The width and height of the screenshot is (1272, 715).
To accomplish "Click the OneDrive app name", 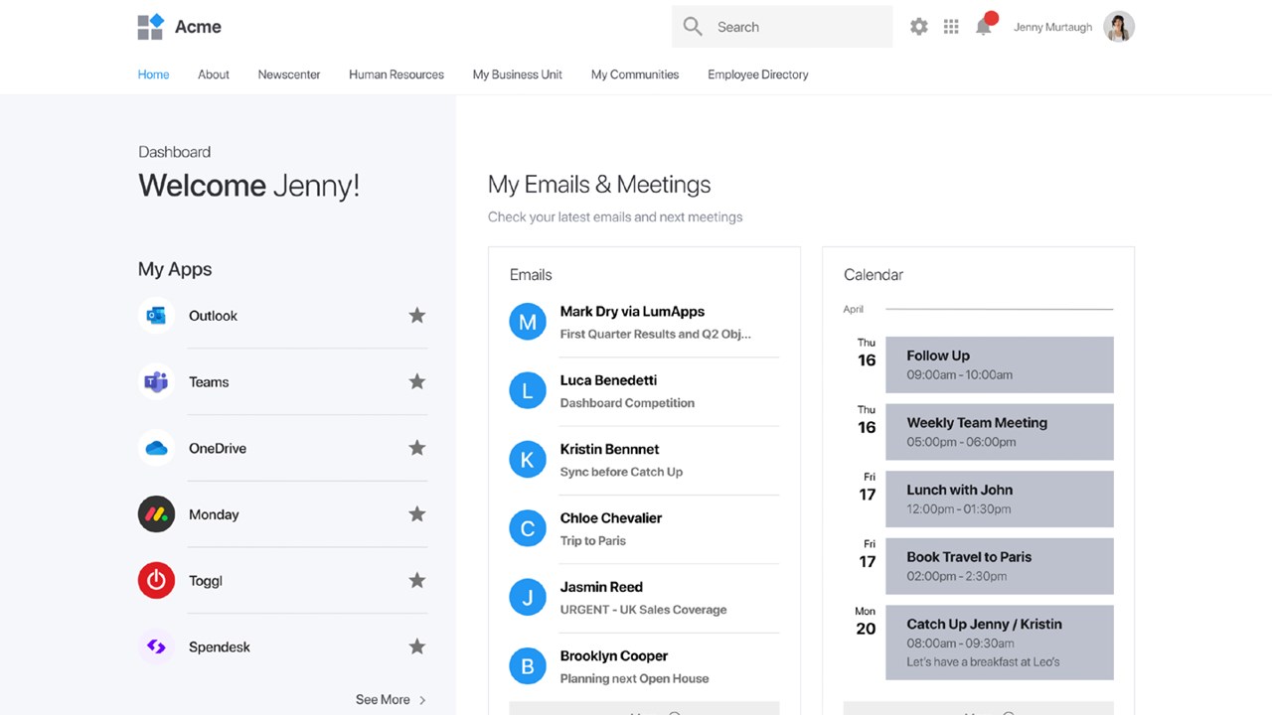I will point(218,448).
